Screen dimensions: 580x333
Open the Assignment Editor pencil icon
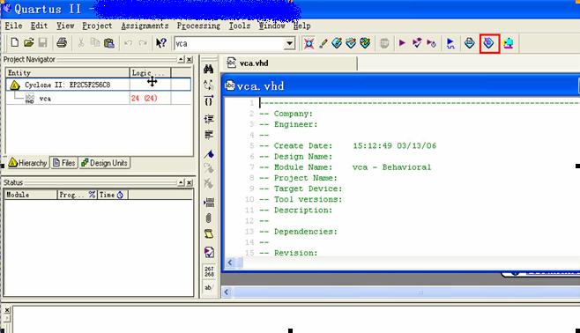[323, 43]
